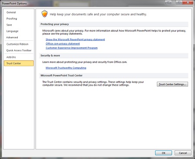Open the Office.com privacy statement link

tap(63, 43)
